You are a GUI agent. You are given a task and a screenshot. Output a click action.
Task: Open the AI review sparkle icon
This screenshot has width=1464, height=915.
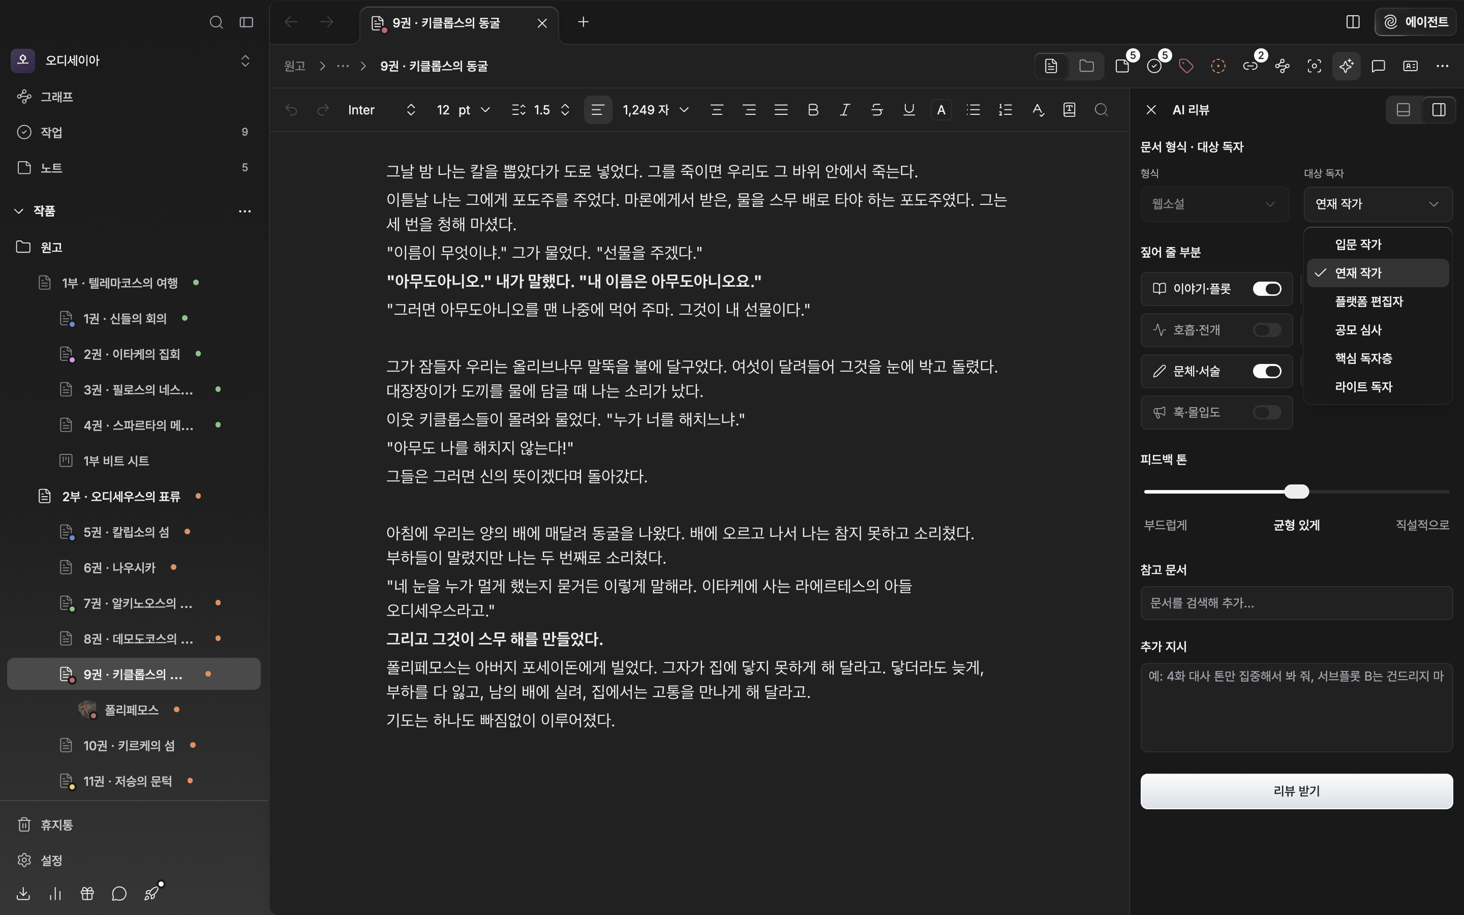(1346, 66)
